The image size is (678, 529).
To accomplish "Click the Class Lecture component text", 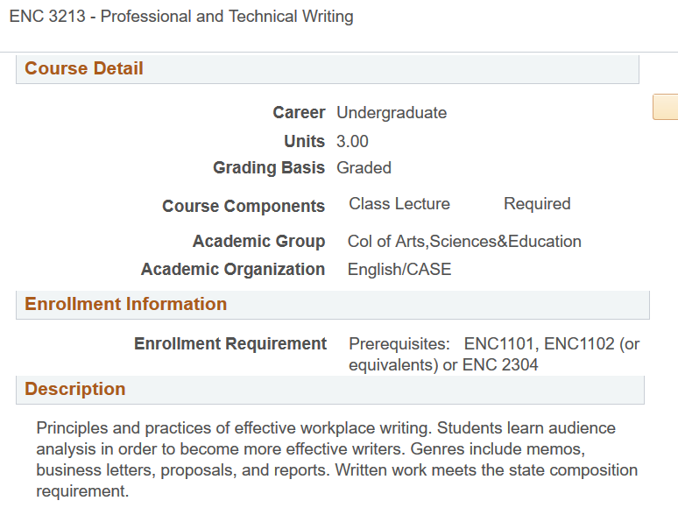I will 399,204.
